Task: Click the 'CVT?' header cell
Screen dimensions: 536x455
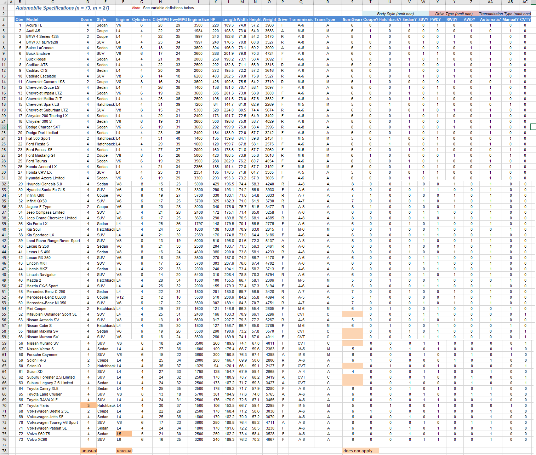Action: point(525,19)
